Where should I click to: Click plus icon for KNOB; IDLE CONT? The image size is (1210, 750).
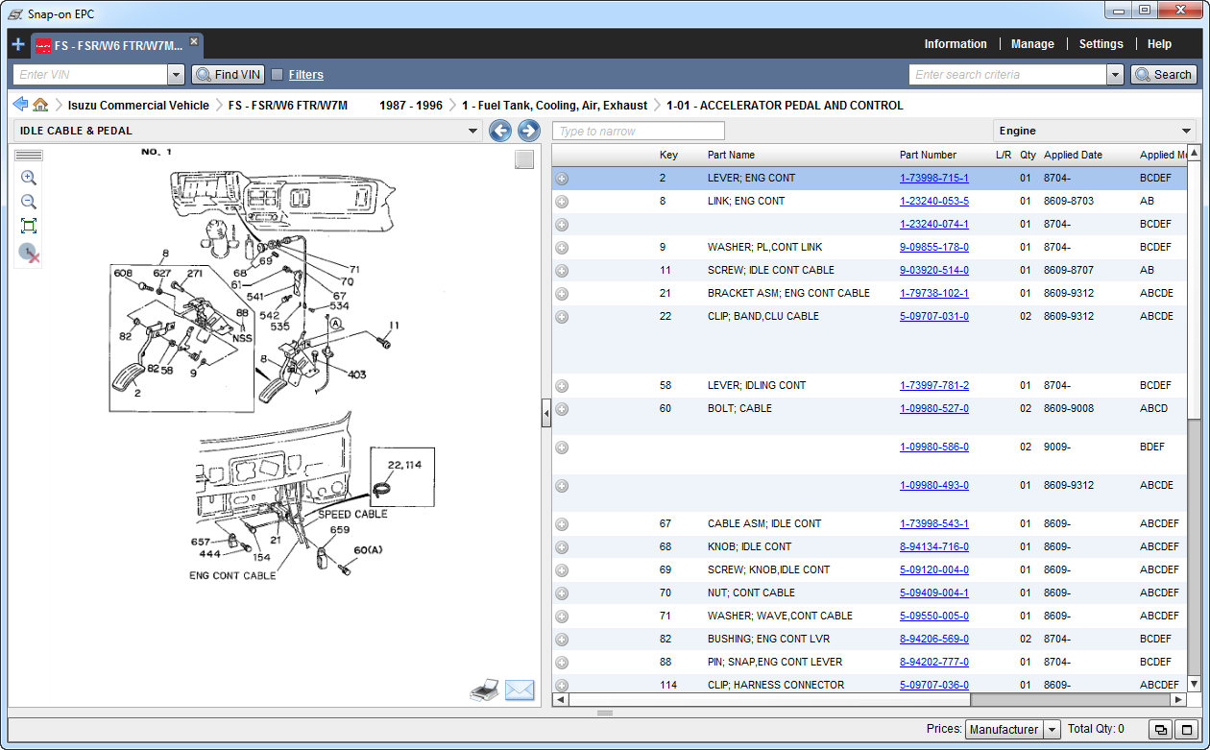click(x=562, y=546)
